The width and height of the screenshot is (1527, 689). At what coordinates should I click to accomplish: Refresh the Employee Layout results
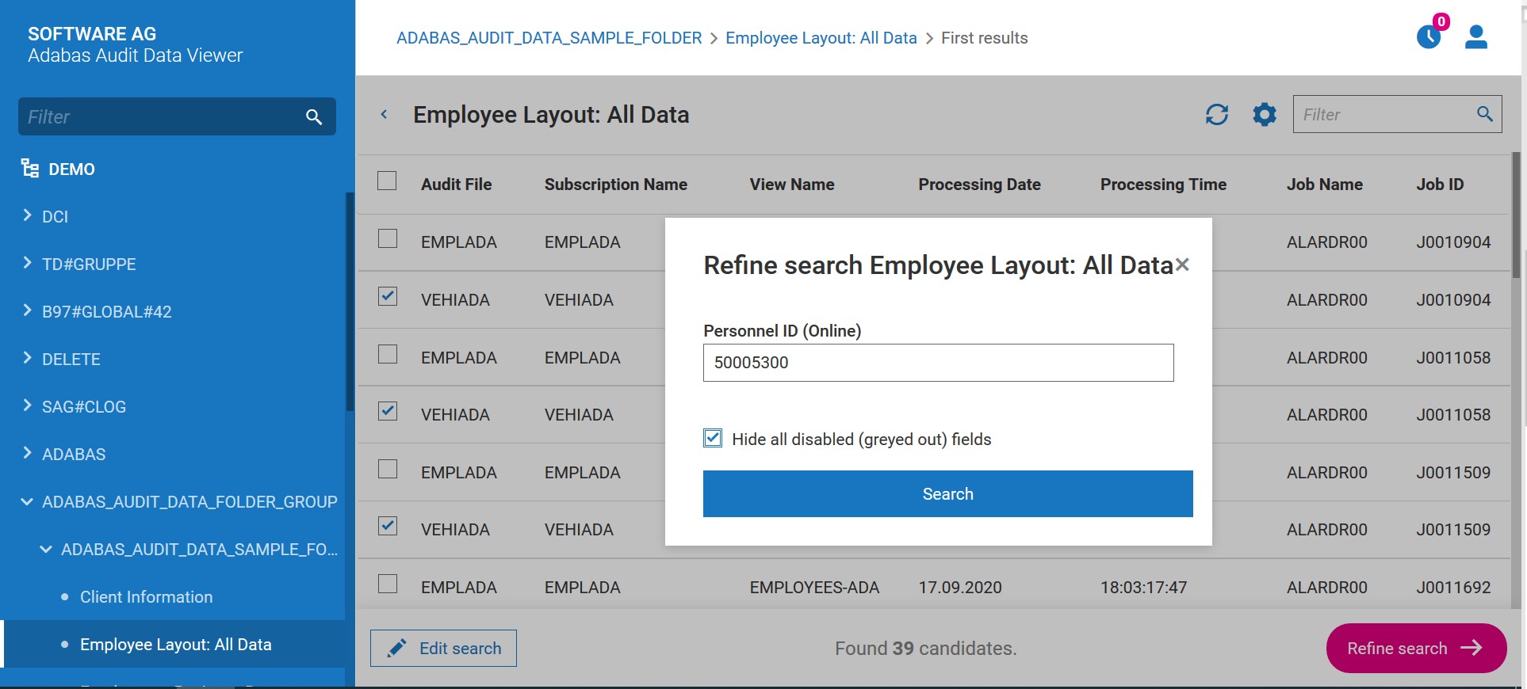click(1217, 115)
